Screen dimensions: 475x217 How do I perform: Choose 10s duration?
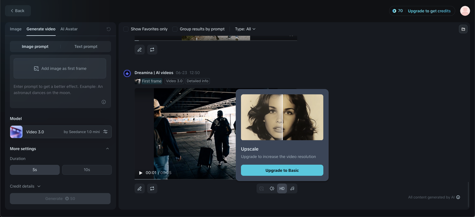87,170
